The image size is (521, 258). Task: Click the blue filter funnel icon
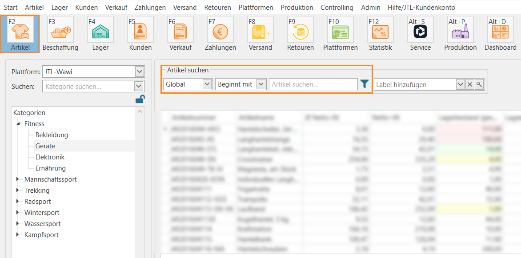tap(365, 84)
